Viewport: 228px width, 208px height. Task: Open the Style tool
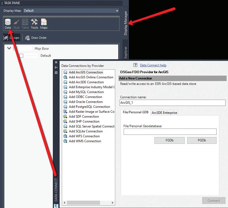(16, 24)
